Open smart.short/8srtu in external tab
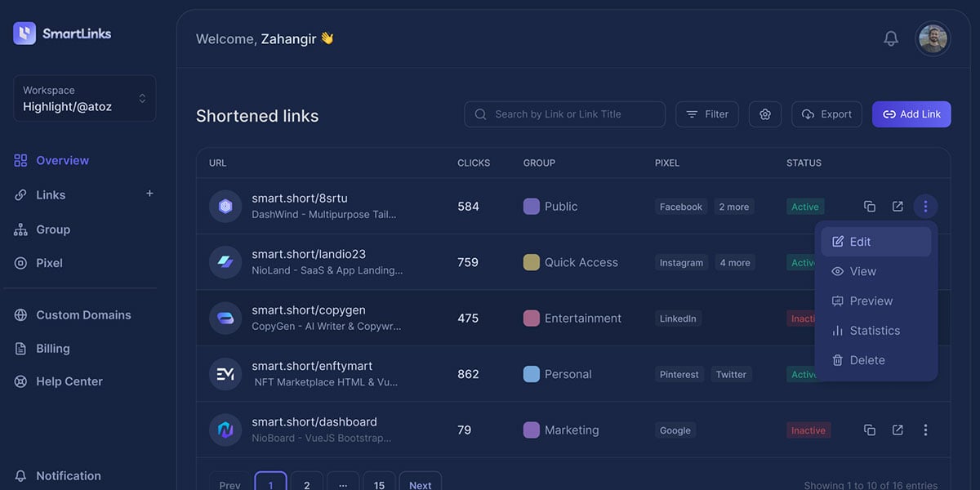980x490 pixels. pos(898,207)
